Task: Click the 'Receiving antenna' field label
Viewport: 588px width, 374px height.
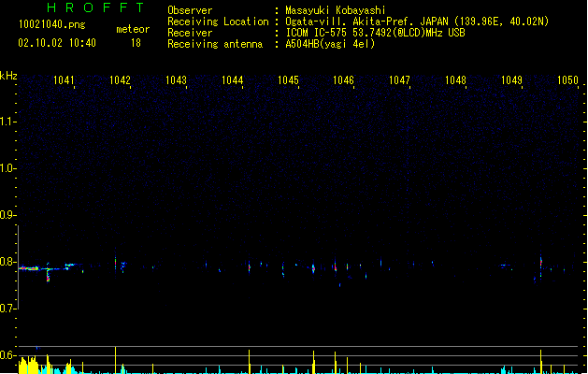Action: point(215,44)
